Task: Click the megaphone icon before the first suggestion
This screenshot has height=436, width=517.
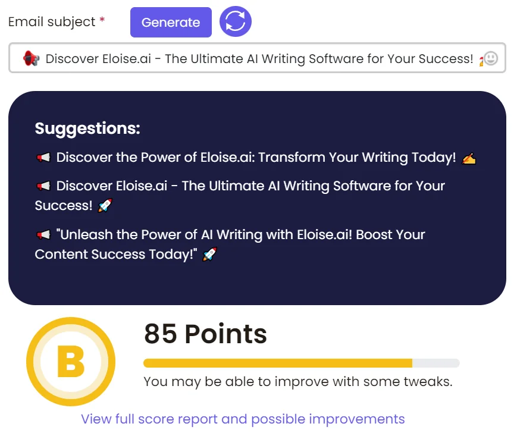Action: coord(44,157)
